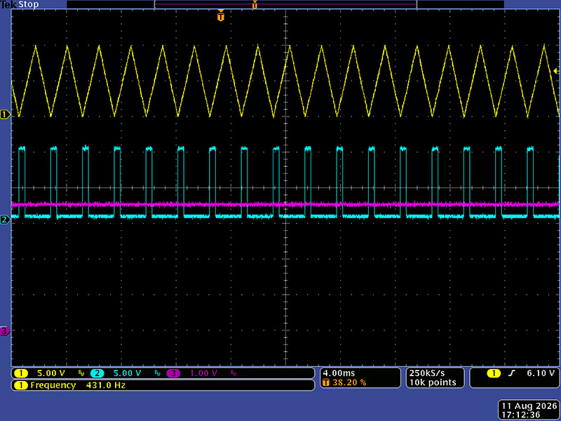Click the Frequency measurement label
The width and height of the screenshot is (561, 421).
pyautogui.click(x=53, y=385)
